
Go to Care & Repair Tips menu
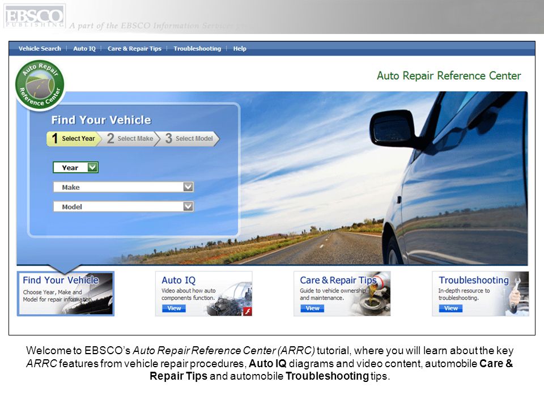[x=134, y=49]
